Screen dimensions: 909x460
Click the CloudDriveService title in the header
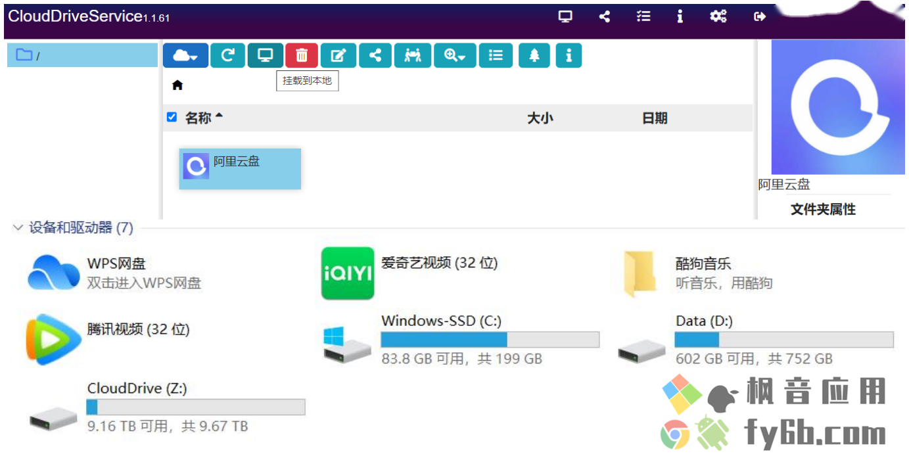tap(89, 17)
